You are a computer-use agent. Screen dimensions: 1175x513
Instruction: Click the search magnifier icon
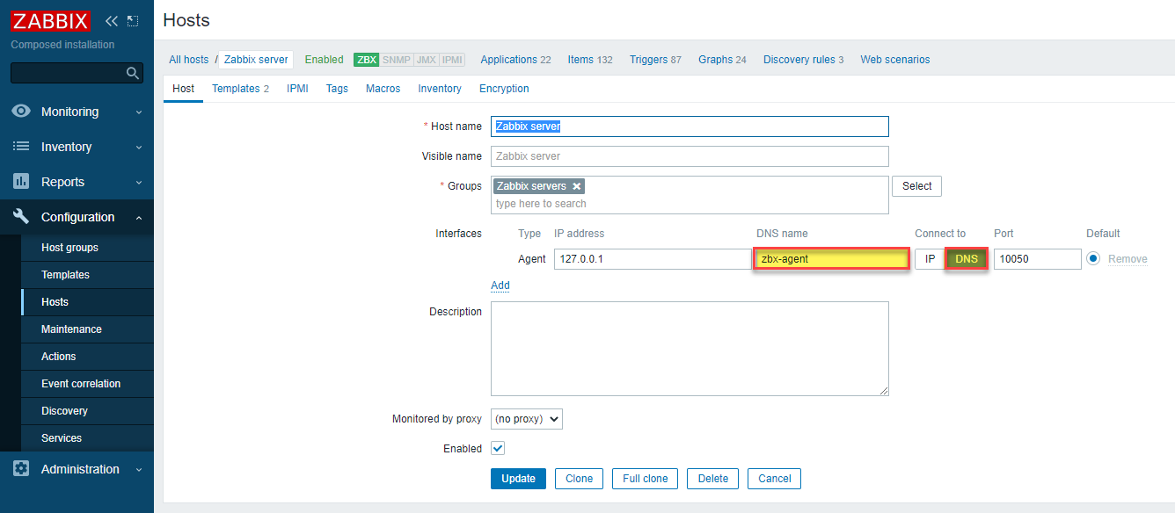pyautogui.click(x=132, y=73)
